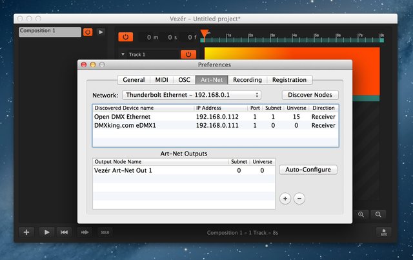Switch to the MIDI preferences tab
Image resolution: width=413 pixels, height=260 pixels.
[161, 80]
